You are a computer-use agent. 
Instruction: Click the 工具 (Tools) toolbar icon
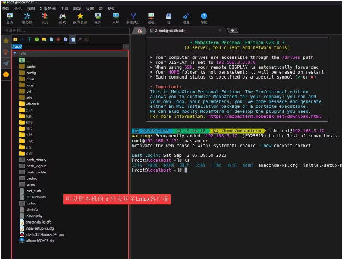tap(45, 18)
